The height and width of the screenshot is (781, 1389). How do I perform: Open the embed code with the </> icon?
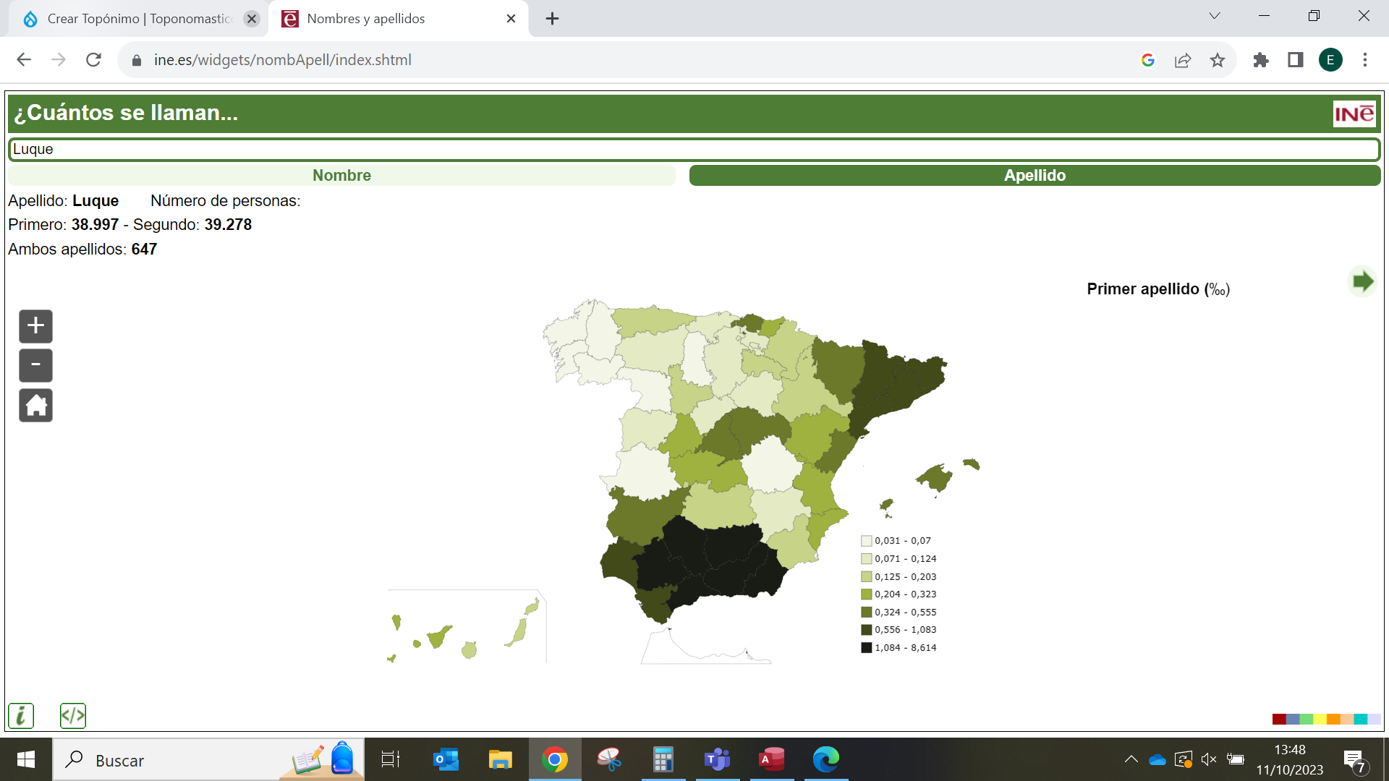[x=72, y=715]
